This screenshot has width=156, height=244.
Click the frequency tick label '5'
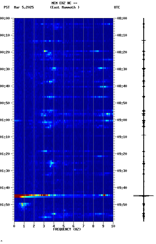click(x=64, y=226)
